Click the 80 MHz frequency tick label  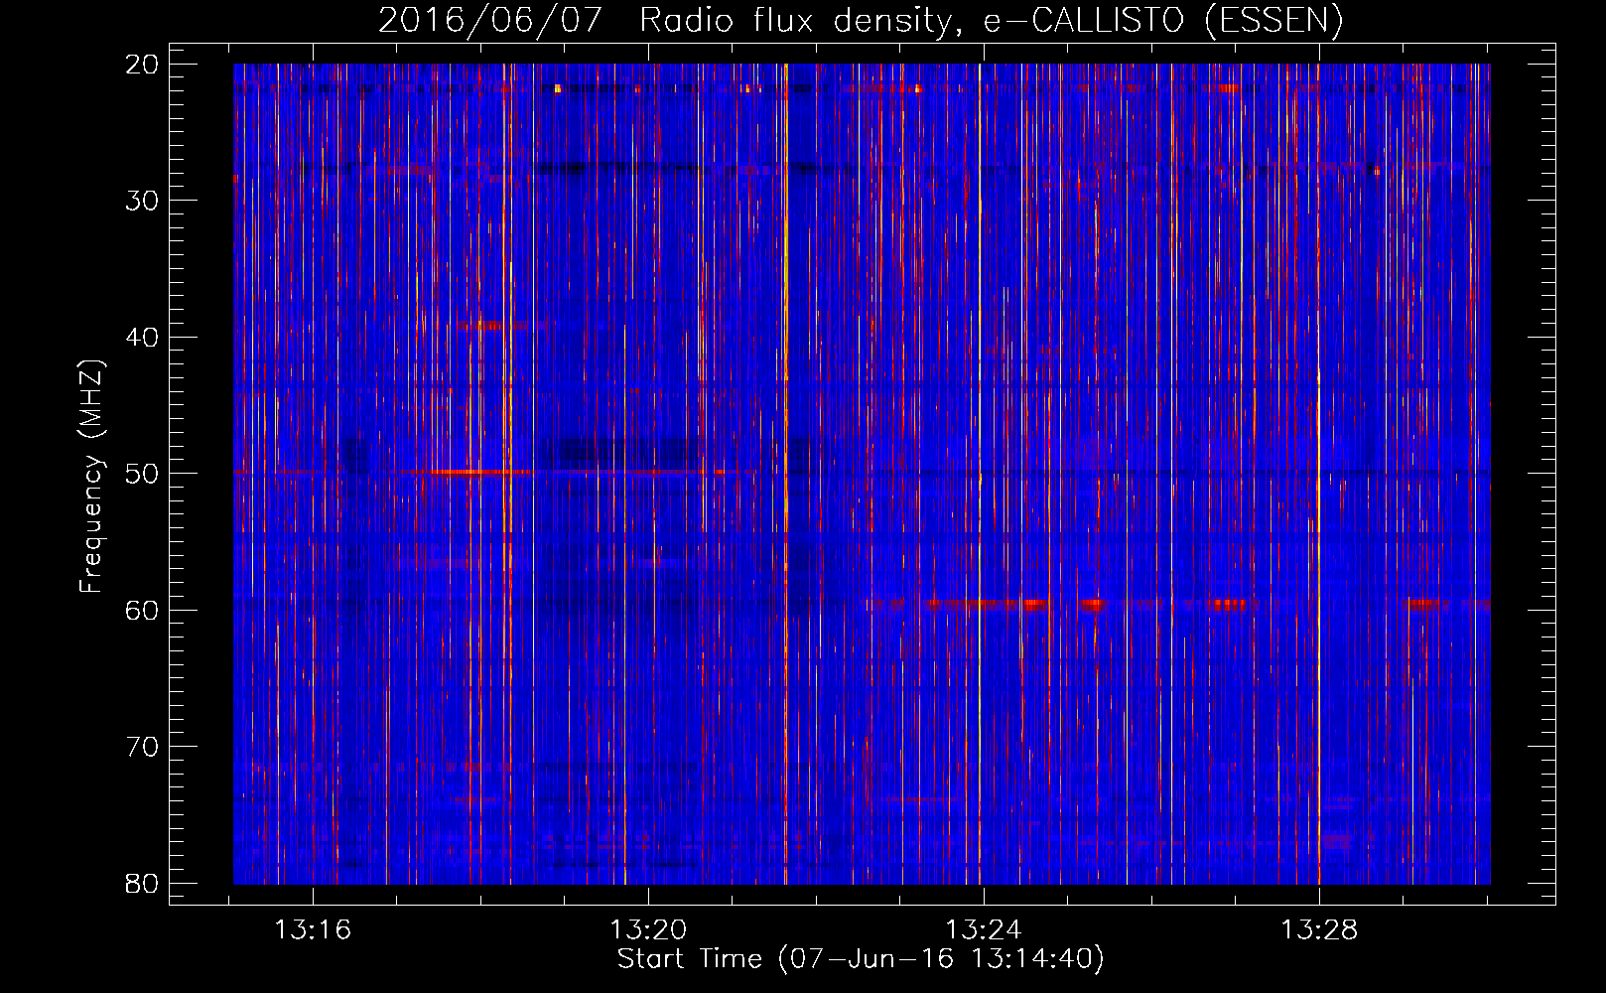(x=142, y=883)
